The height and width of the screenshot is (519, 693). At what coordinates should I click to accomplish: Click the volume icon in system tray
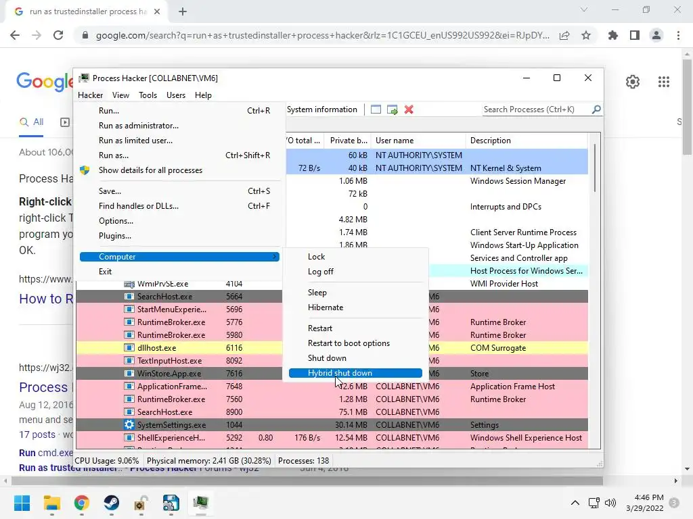point(610,503)
